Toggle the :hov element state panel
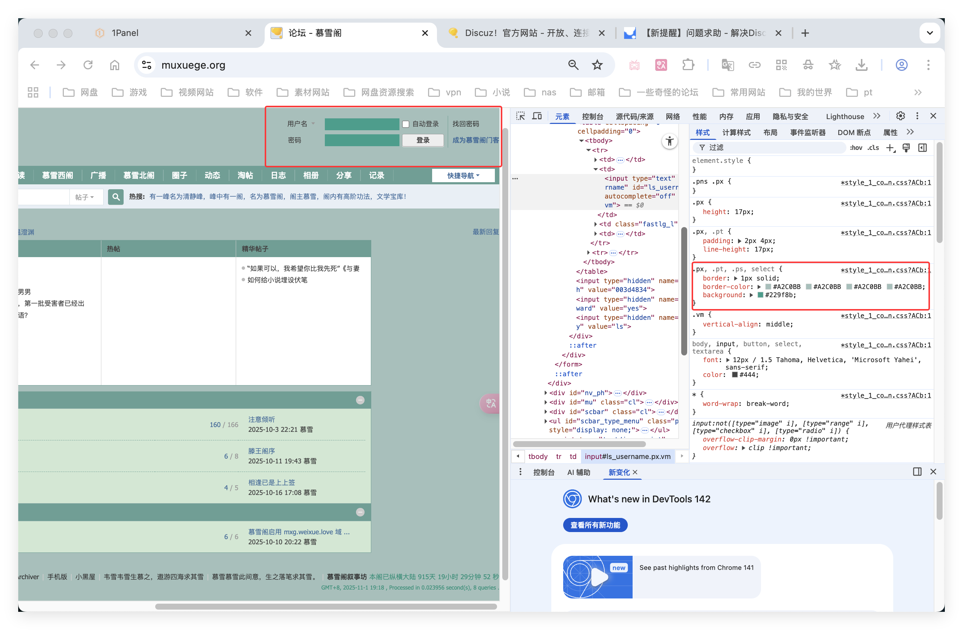Image resolution: width=963 pixels, height=630 pixels. [856, 148]
